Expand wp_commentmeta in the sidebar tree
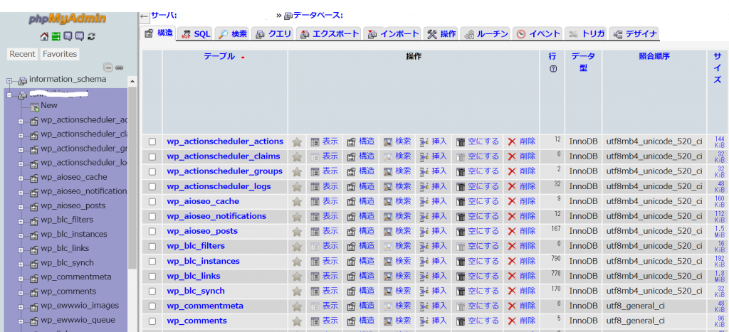 click(x=21, y=279)
